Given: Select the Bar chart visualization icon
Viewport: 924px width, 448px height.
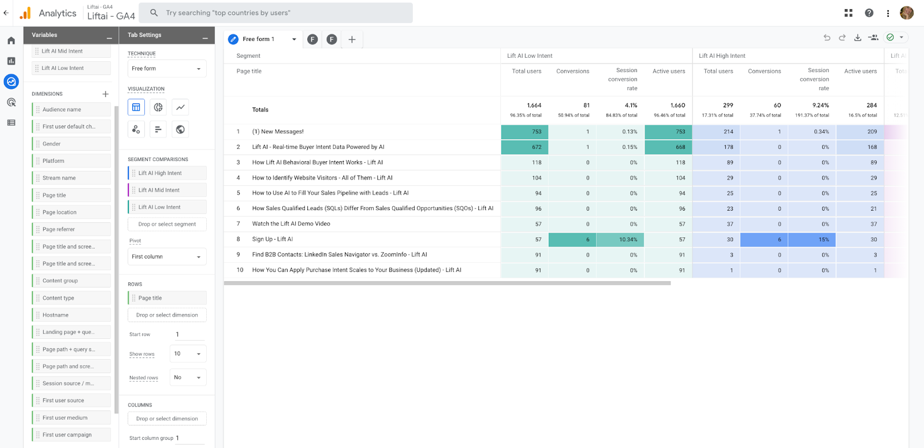Looking at the screenshot, I should coord(158,129).
